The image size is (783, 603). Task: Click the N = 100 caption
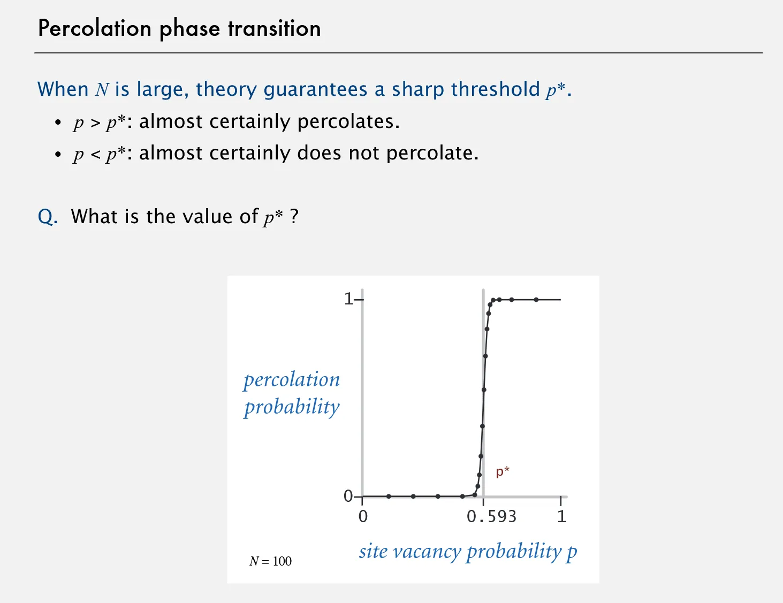coord(270,561)
